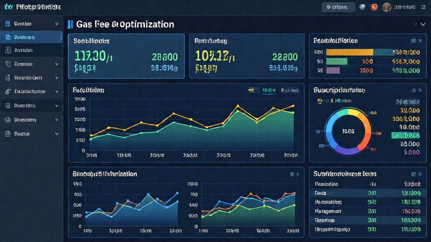Image resolution: width=431 pixels, height=242 pixels.
Task: Expand the donut chart panel chevron
Action: pyautogui.click(x=420, y=90)
